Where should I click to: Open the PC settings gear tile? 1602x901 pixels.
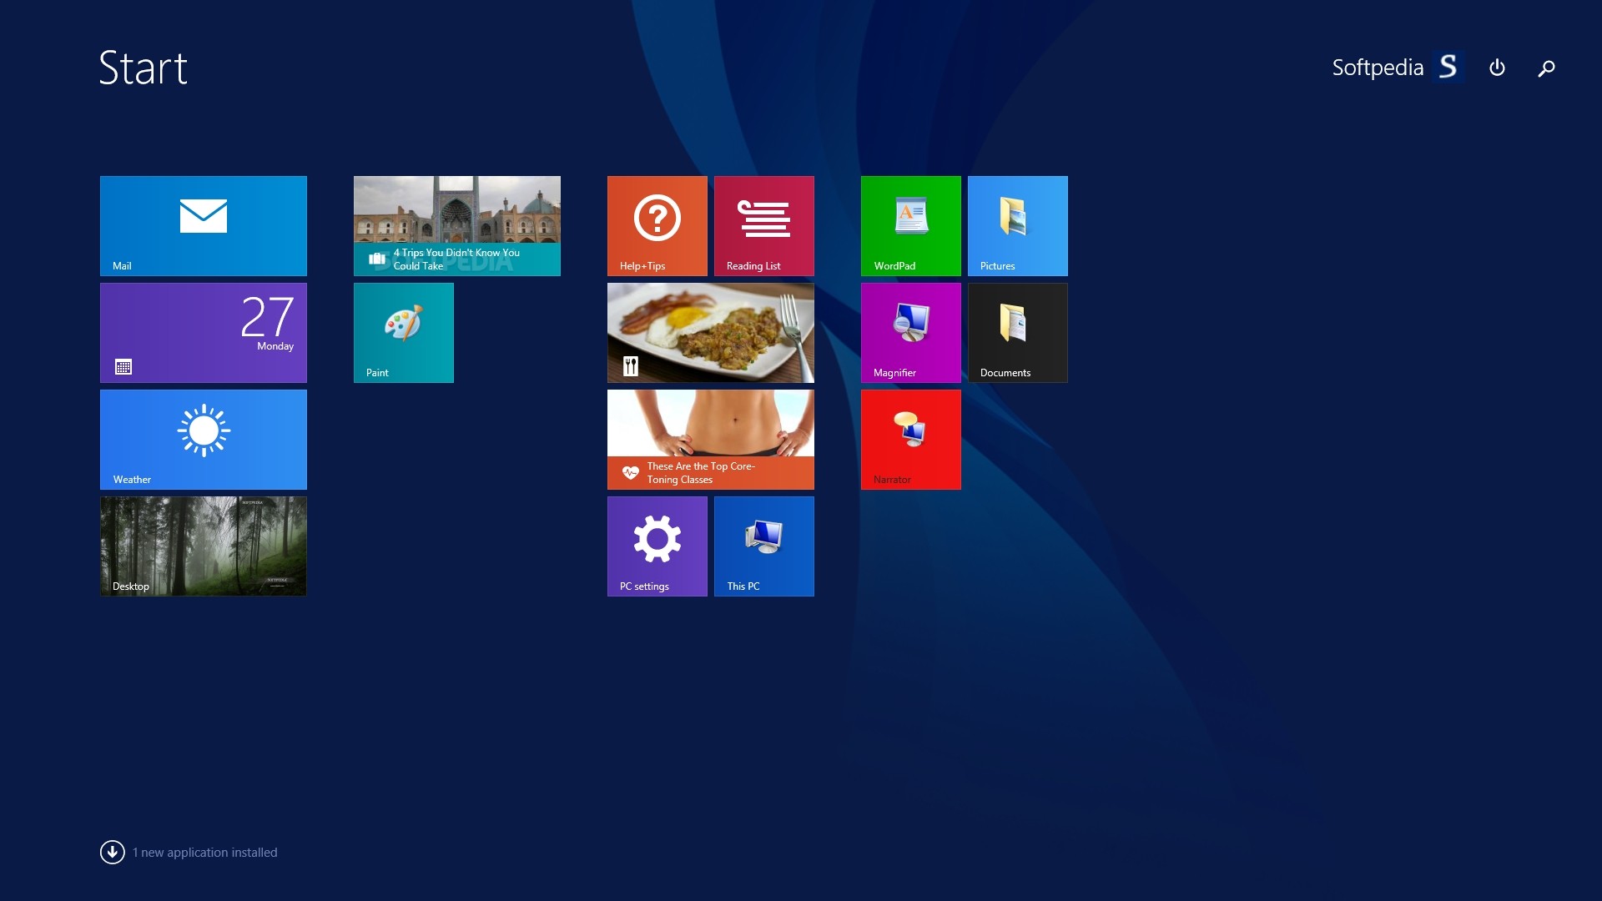[x=657, y=546]
